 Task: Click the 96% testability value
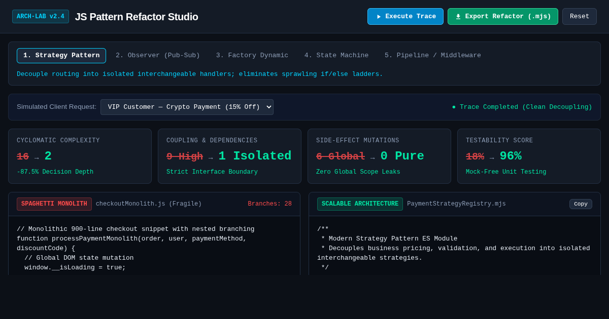tap(511, 156)
